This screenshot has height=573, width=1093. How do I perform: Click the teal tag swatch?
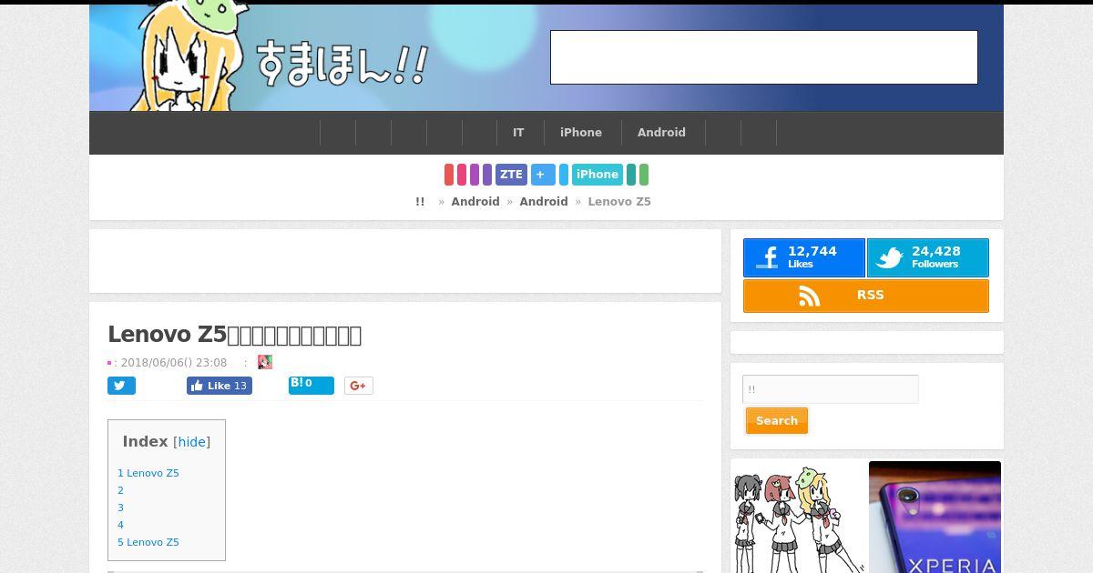[x=631, y=175]
